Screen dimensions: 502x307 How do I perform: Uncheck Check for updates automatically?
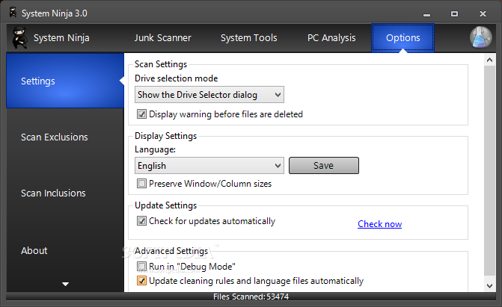(x=142, y=221)
